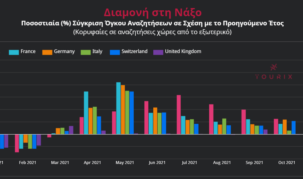303x179 pixels.
Task: Click the Switzerland blue legend square
Action: click(115, 52)
